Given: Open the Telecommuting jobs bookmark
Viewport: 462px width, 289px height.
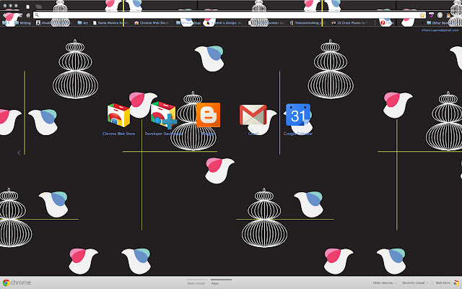Looking at the screenshot, I should (x=308, y=22).
